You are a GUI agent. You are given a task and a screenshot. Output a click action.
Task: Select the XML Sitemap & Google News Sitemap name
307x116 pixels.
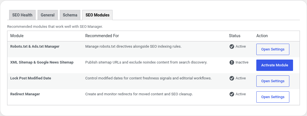pyautogui.click(x=42, y=62)
